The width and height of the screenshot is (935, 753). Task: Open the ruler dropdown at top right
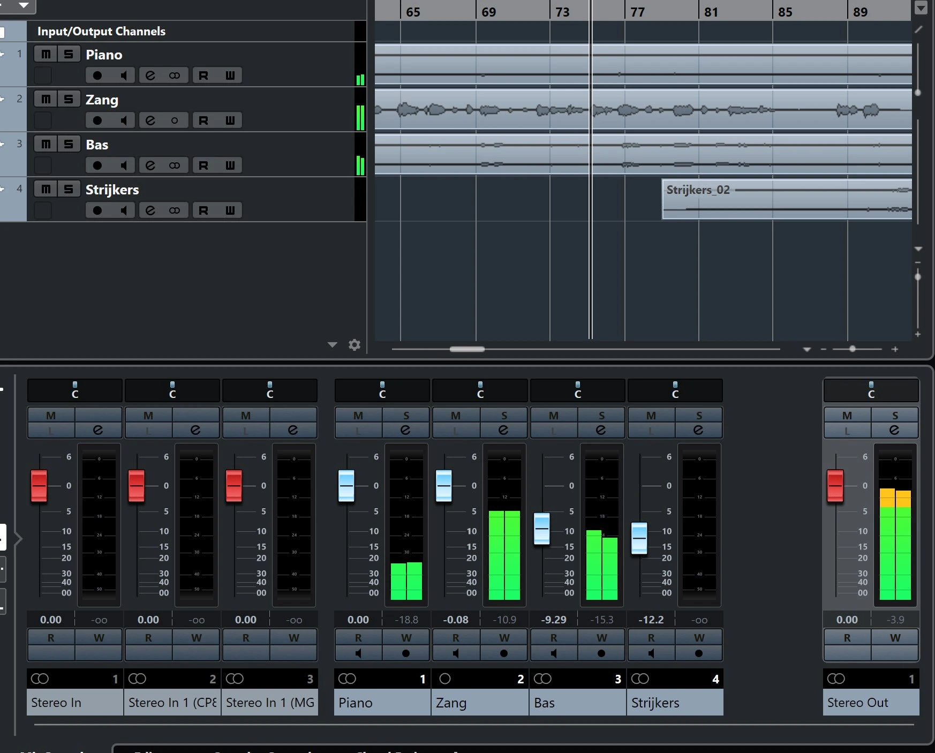pos(921,8)
